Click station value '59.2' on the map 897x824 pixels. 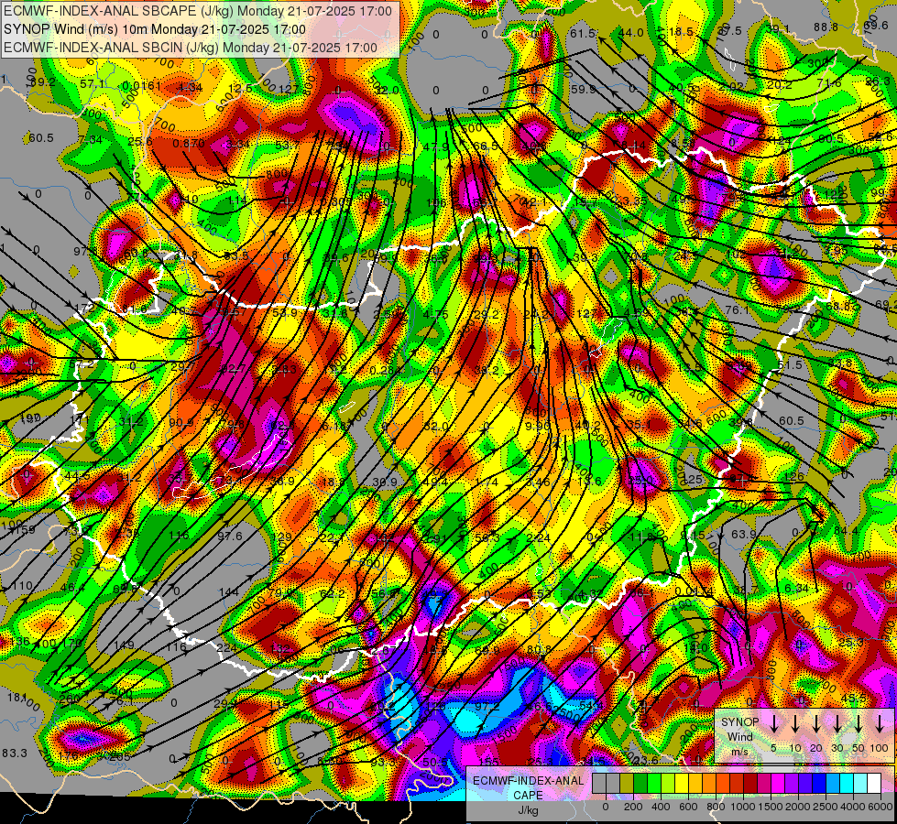point(43,82)
